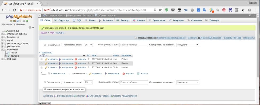Expand information_schema database tree node
260x105 pixels.
pyautogui.click(x=2, y=34)
